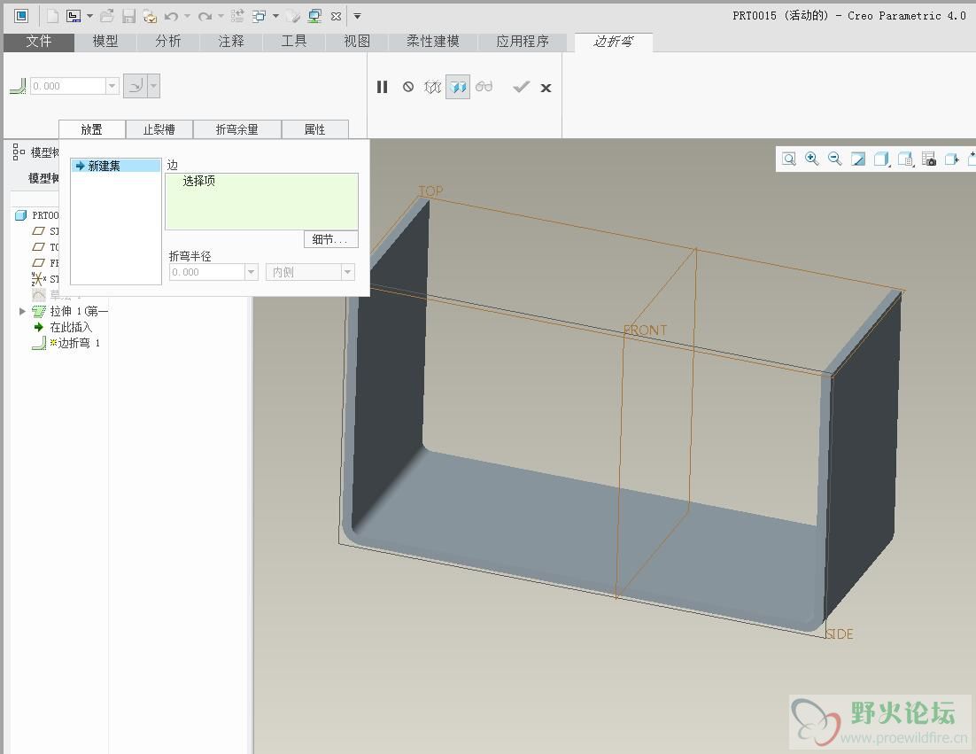This screenshot has width=976, height=754.
Task: Open the 止裂槽 panel tab
Action: [x=159, y=129]
